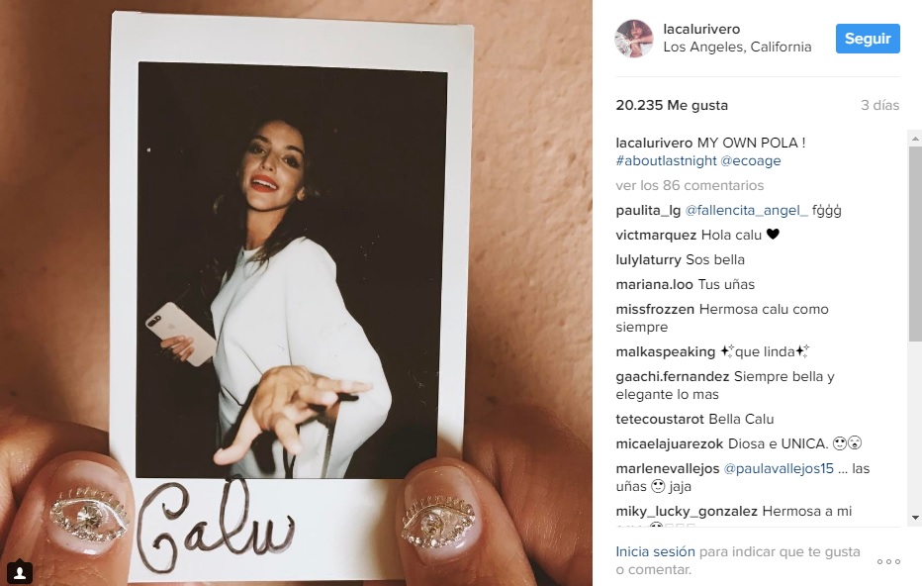The height and width of the screenshot is (586, 922).
Task: View the 20.235 Me gusta likes
Action: [x=672, y=105]
